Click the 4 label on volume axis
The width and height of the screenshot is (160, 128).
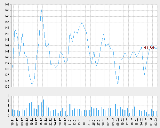8,96
